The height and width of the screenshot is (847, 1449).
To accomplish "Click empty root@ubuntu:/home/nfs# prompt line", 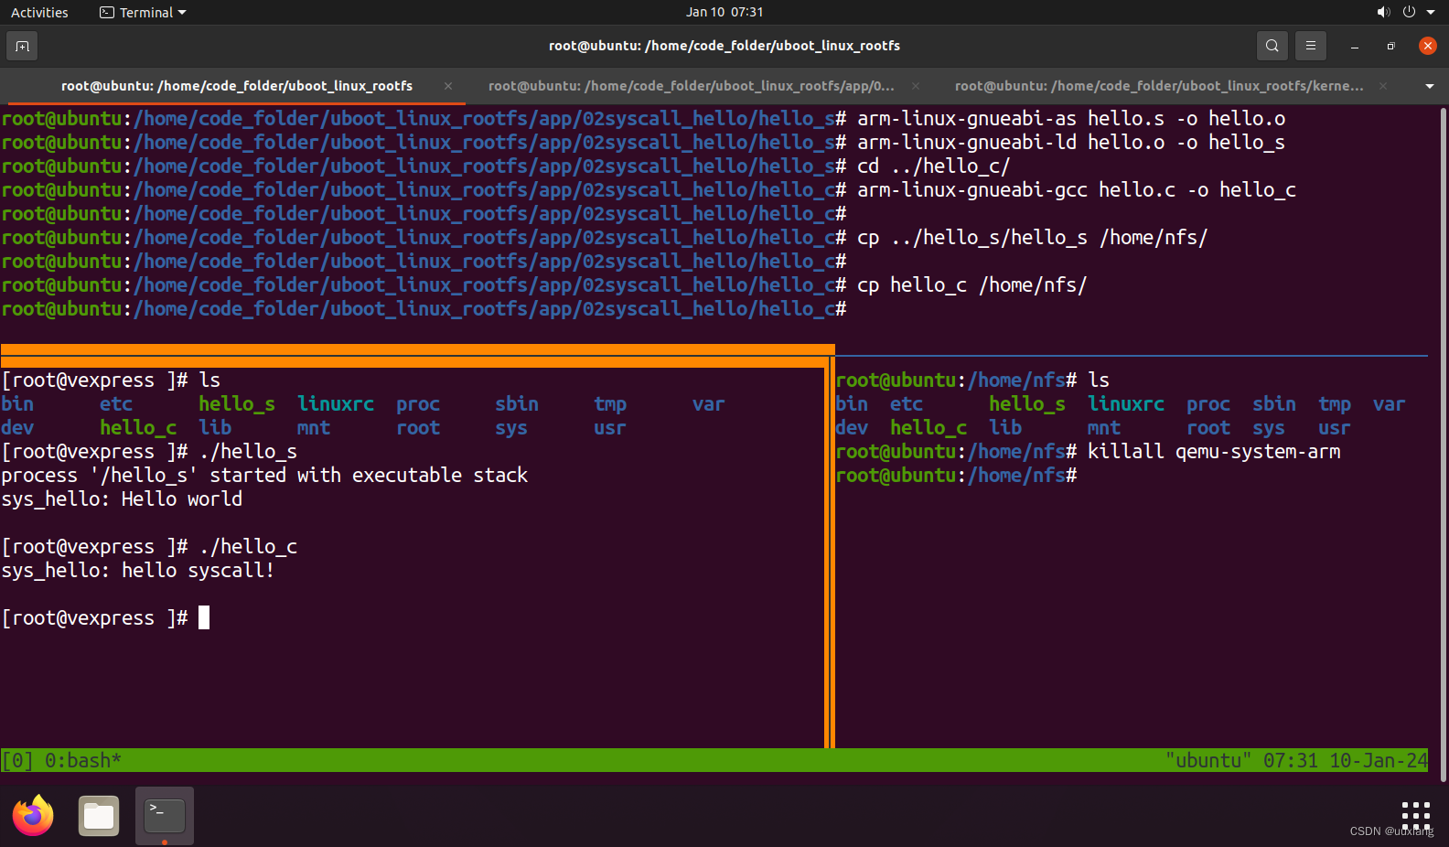I will coord(956,476).
